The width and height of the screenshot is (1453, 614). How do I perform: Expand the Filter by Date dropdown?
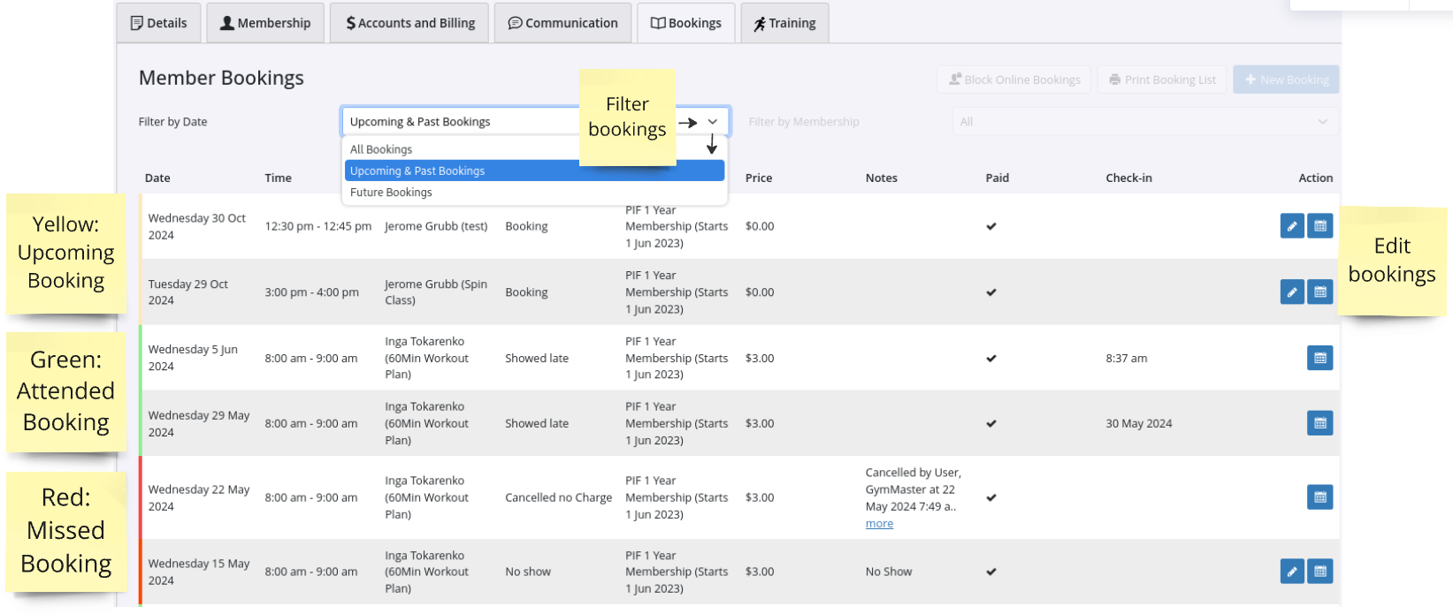712,122
